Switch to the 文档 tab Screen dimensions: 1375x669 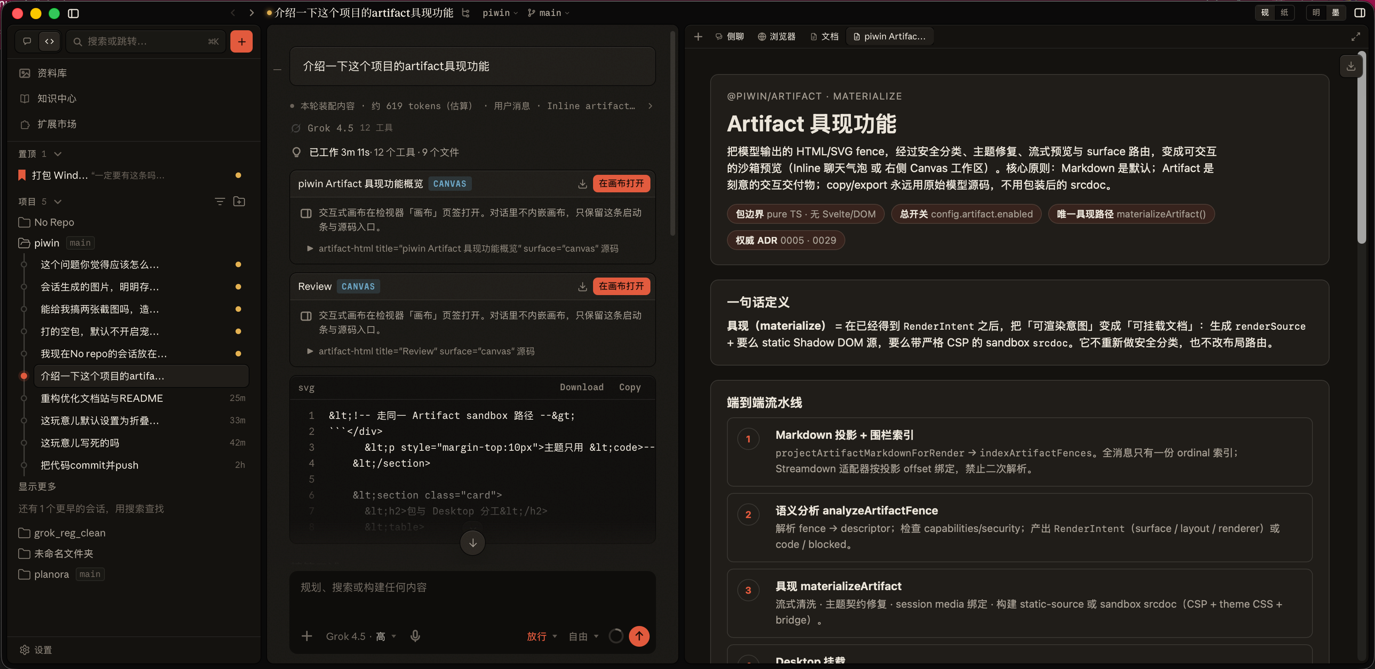pos(825,37)
